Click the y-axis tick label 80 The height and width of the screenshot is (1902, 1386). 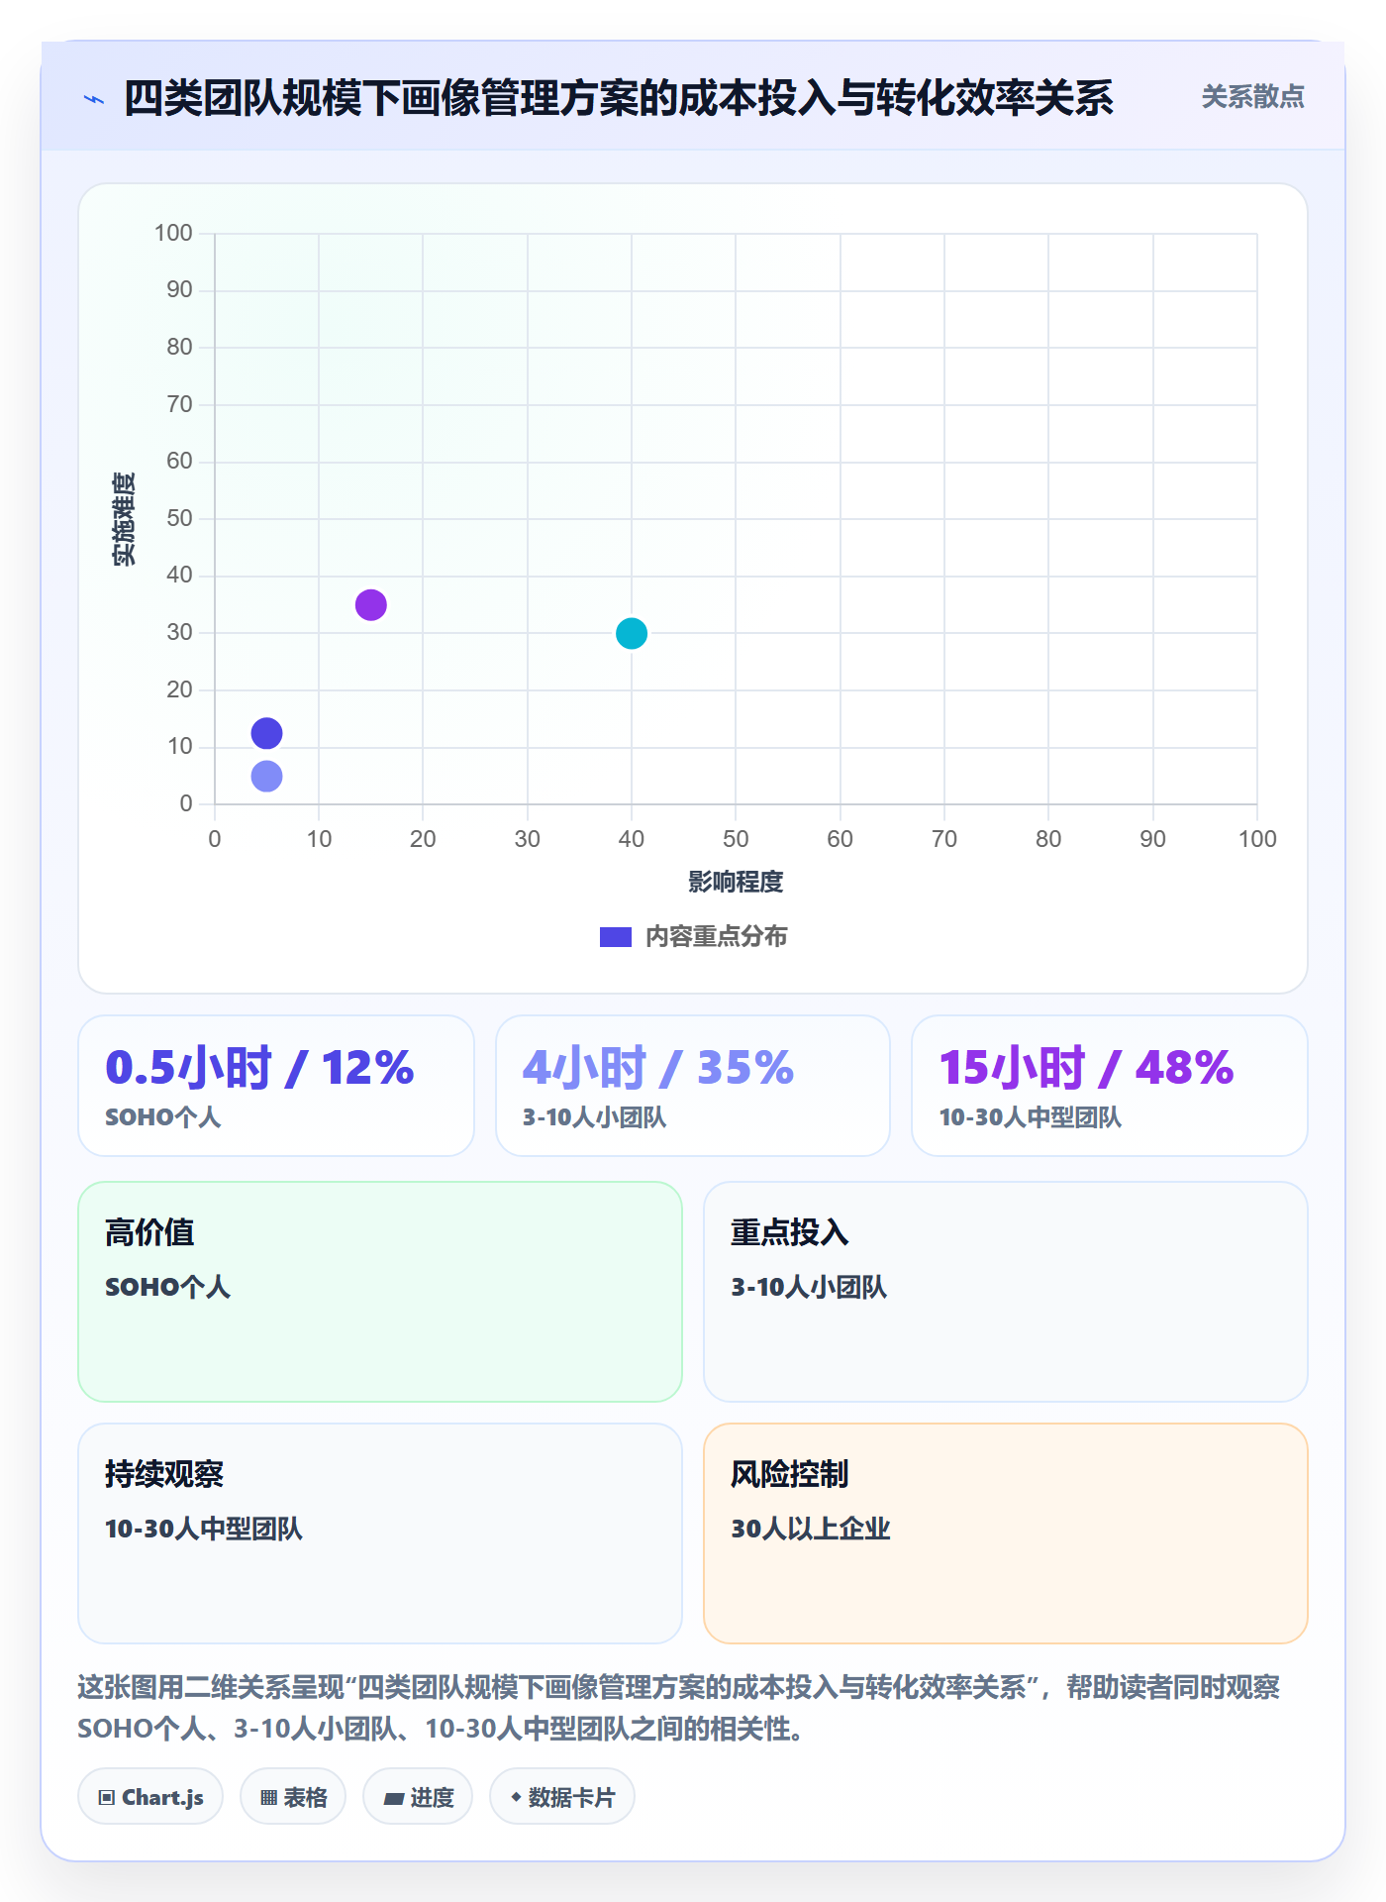[x=179, y=347]
